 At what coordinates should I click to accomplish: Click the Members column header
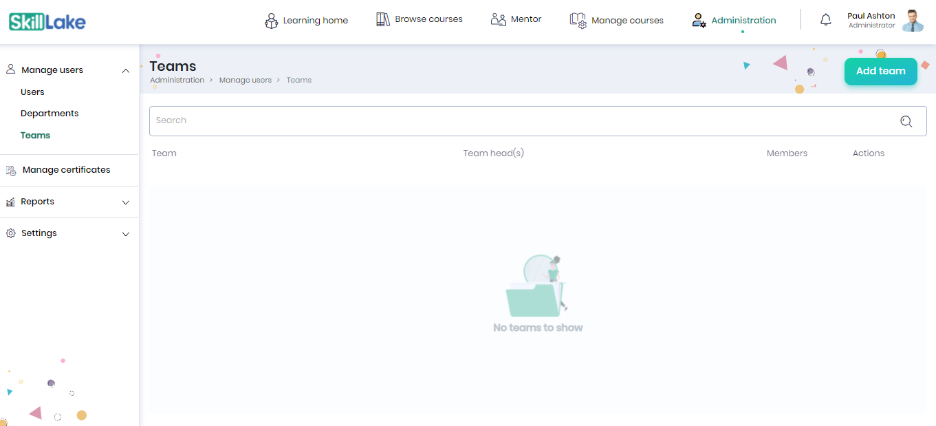click(x=787, y=153)
